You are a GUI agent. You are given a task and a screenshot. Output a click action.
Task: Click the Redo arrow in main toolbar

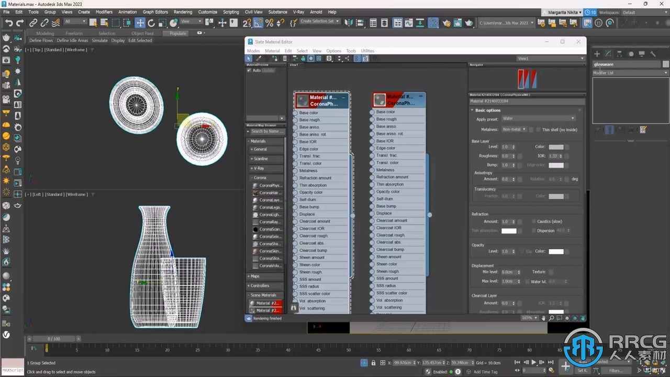(x=20, y=23)
